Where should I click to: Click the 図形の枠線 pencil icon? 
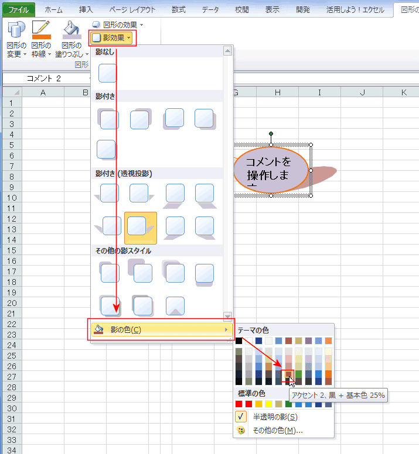41,29
